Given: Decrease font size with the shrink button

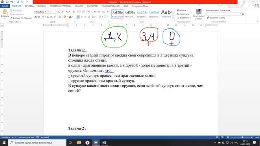Looking at the screenshot, I should point(63,12).
